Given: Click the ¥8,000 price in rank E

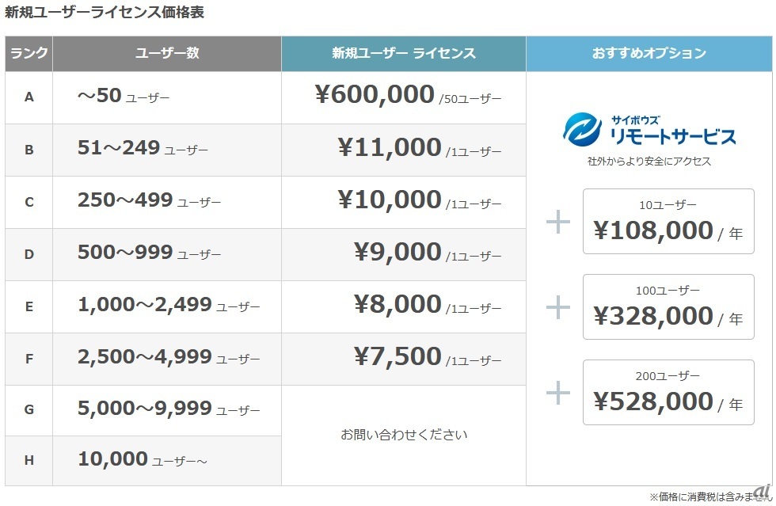Looking at the screenshot, I should (398, 305).
